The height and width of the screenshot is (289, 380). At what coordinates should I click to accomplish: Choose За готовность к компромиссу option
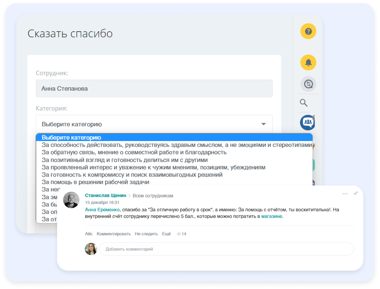tap(174, 175)
